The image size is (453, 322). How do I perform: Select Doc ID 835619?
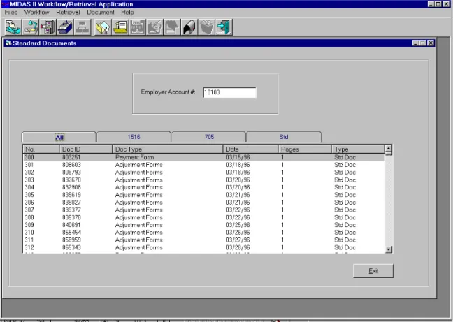click(71, 195)
